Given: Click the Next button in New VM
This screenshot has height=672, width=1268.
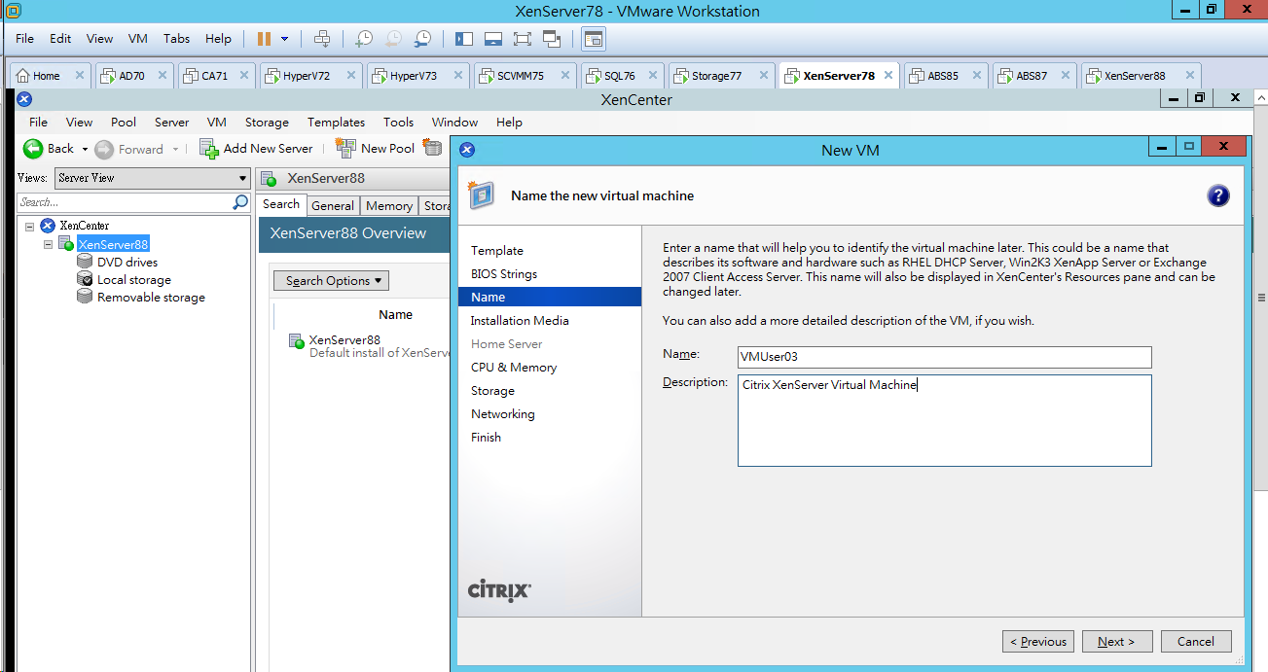Looking at the screenshot, I should point(1117,642).
